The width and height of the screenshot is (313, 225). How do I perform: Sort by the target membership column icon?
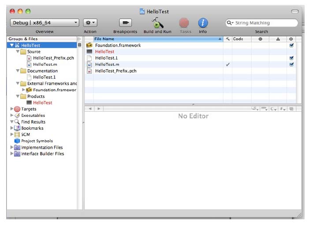point(291,39)
